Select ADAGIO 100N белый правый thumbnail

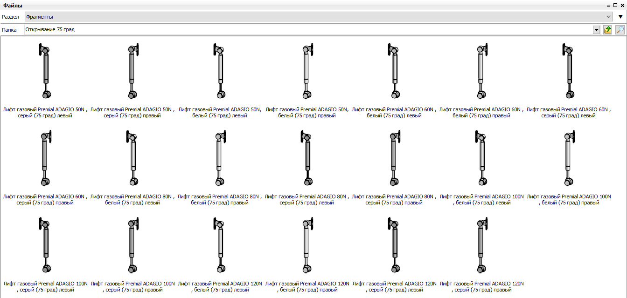pyautogui.click(x=569, y=158)
